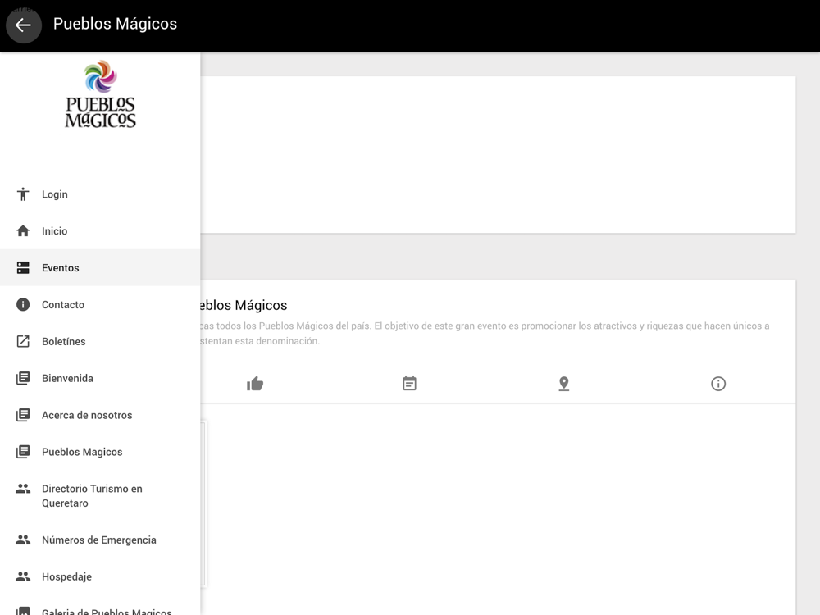This screenshot has width=820, height=615.
Task: Open Directorio Turismo en Queretaro
Action: [x=100, y=496]
